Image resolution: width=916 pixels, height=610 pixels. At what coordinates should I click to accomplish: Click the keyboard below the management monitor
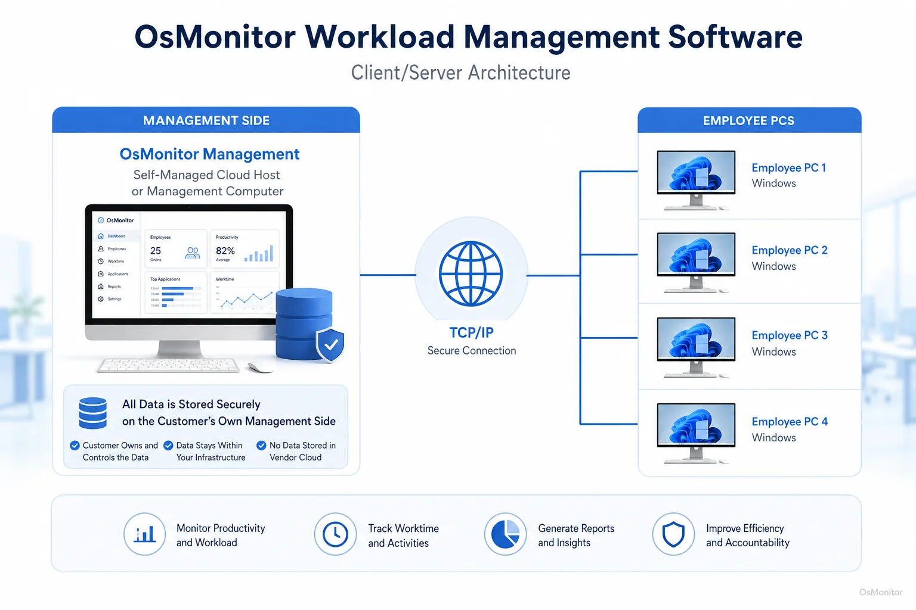(169, 365)
